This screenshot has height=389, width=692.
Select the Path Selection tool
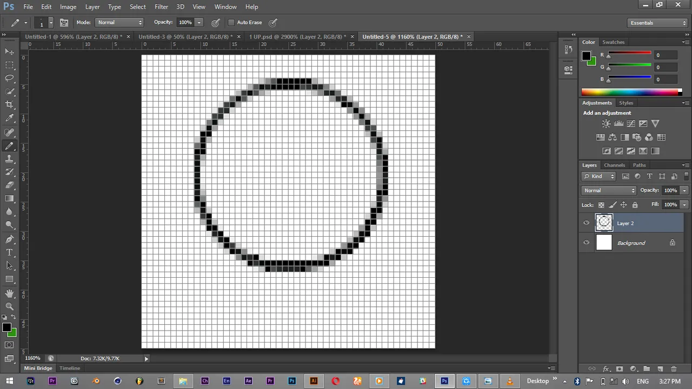(10, 266)
